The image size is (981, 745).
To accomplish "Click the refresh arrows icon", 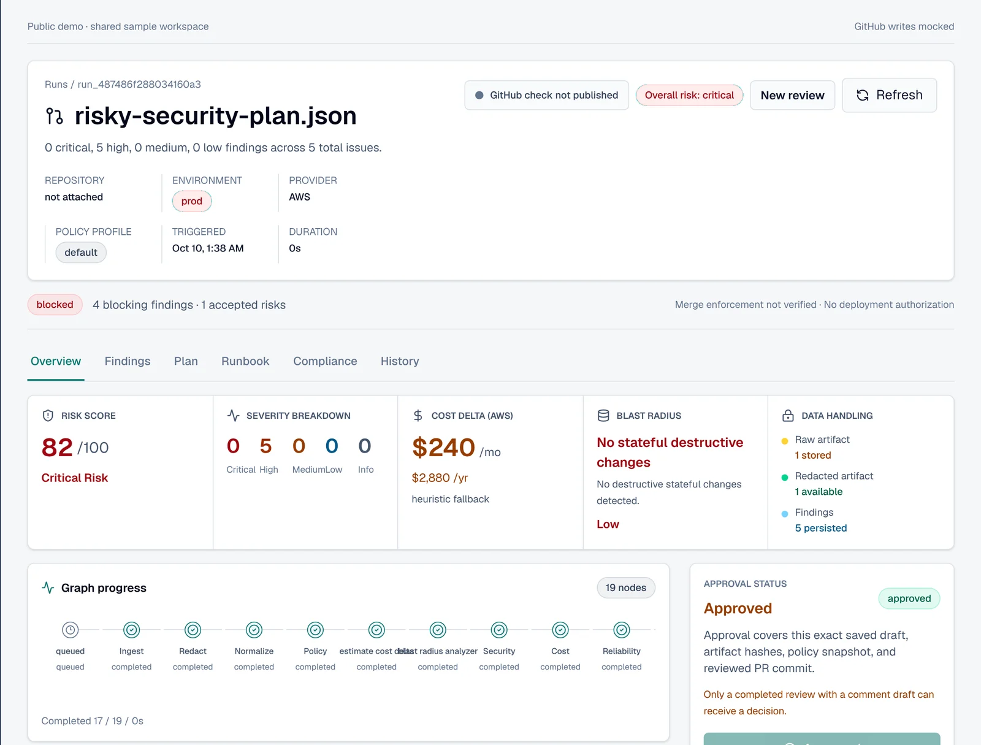I will pos(863,95).
